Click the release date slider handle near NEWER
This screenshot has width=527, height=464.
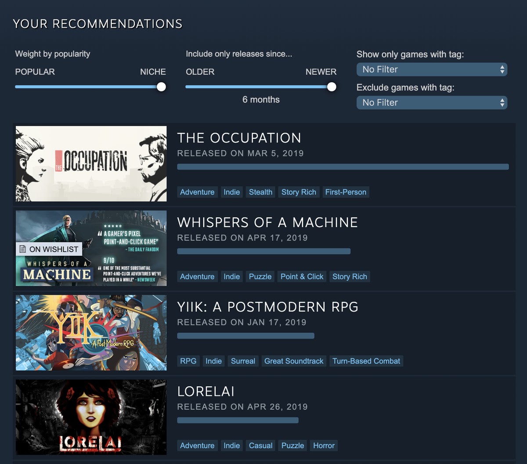(332, 87)
